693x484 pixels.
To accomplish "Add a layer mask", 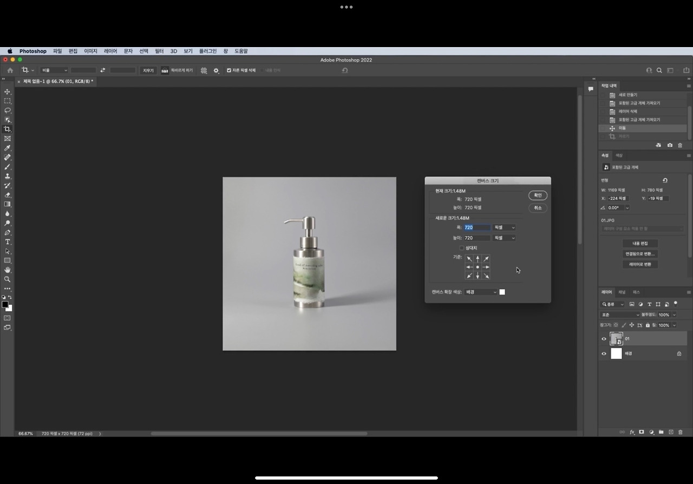I will click(642, 432).
